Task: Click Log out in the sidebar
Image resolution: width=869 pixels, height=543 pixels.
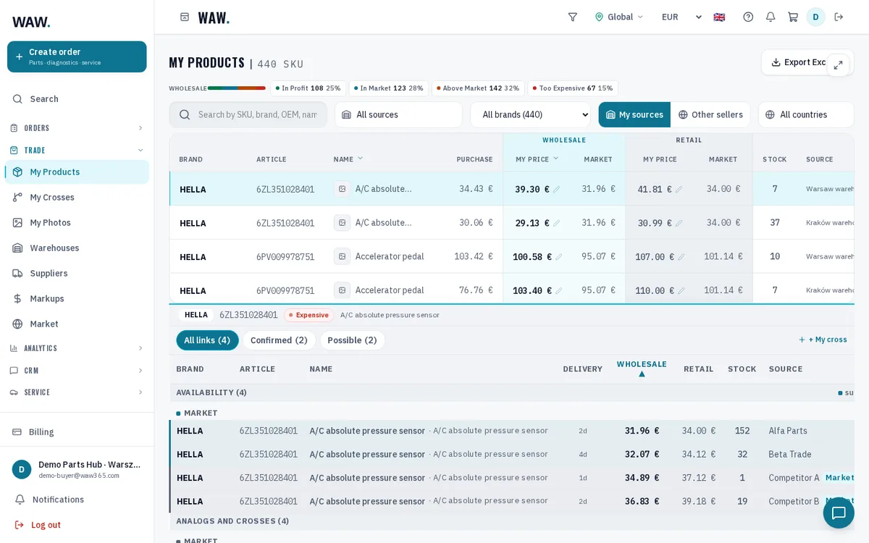Action: pos(77,525)
